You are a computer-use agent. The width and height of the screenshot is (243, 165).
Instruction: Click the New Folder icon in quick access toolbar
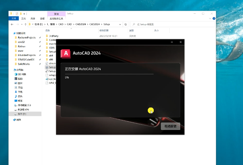pyautogui.click(x=21, y=14)
